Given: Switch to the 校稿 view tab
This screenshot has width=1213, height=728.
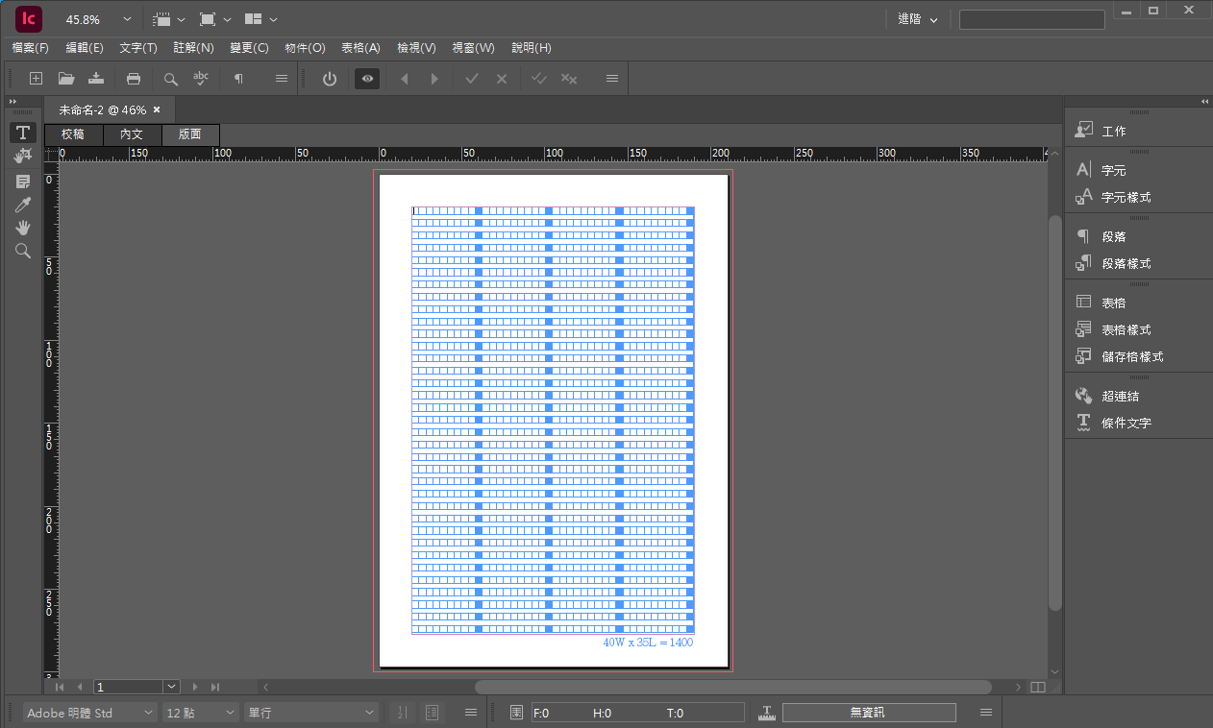Looking at the screenshot, I should (x=73, y=134).
